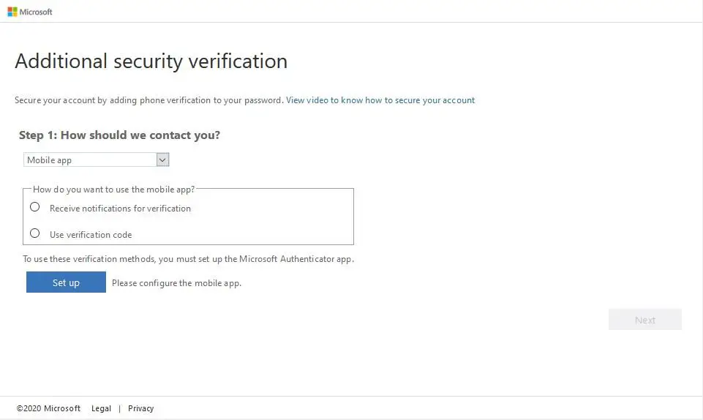Select 'Receive notifications for verification' radio circle
703x420 pixels.
(x=34, y=207)
